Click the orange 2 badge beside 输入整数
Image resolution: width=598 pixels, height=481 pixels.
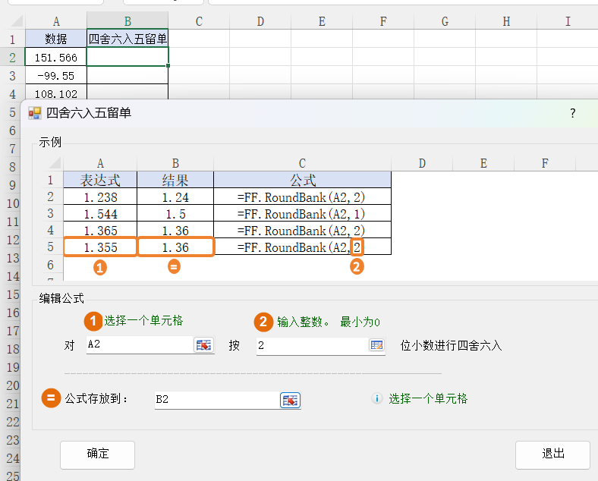coord(263,322)
